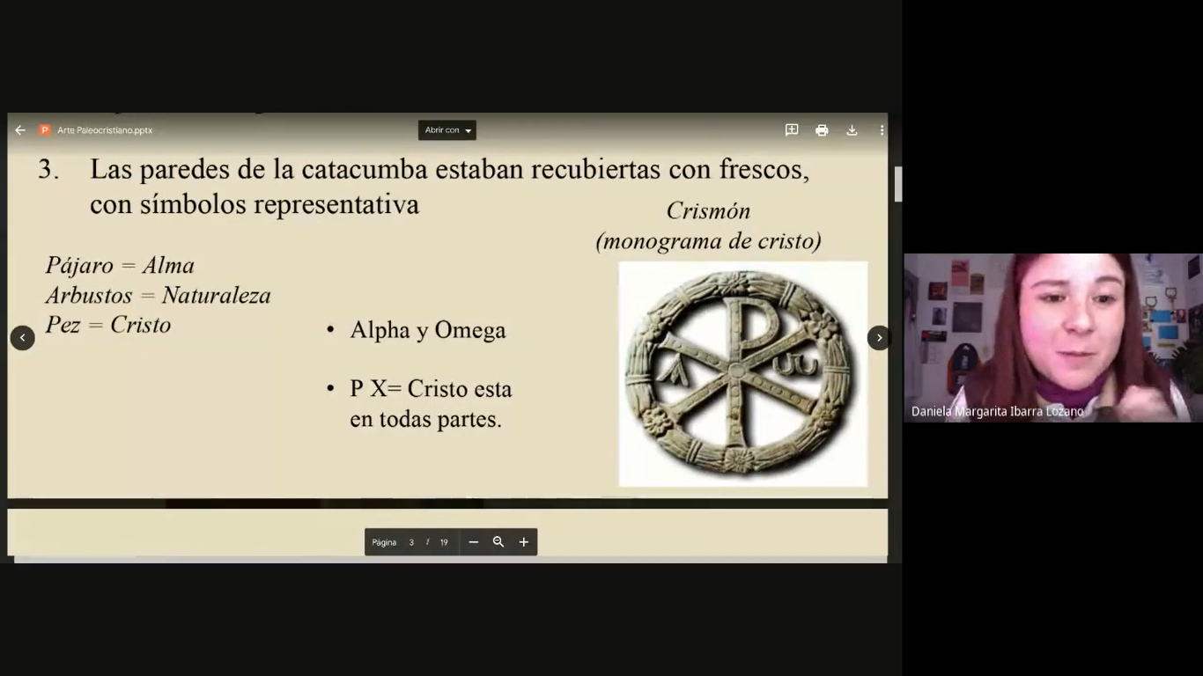Viewport: 1203px width, 676px height.
Task: Click the vertical scrollbar of the viewer
Action: tap(898, 185)
